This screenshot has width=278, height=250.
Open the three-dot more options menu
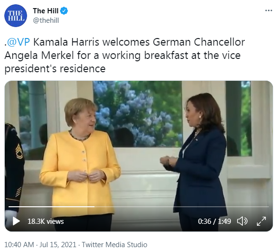point(268,10)
